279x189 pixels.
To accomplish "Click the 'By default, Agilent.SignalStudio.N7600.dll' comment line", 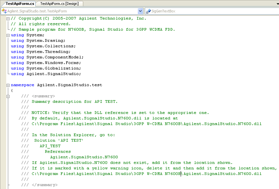I will click(98, 118).
